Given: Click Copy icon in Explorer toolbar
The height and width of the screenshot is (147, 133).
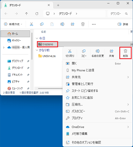Looking at the screenshot, I should click(42, 24).
